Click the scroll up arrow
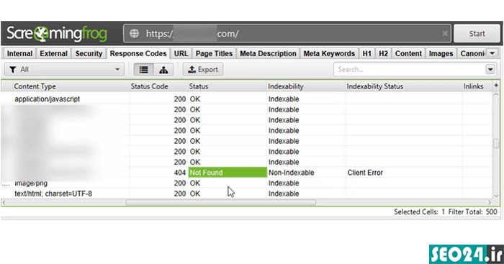Screen dimensions: 504x264 pos(496,94)
